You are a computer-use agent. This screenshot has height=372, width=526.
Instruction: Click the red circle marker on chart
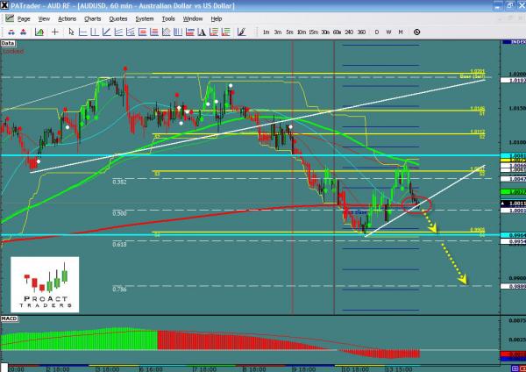pos(417,204)
